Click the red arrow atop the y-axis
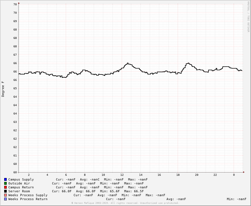251x206 pixels. [x=19, y=3]
